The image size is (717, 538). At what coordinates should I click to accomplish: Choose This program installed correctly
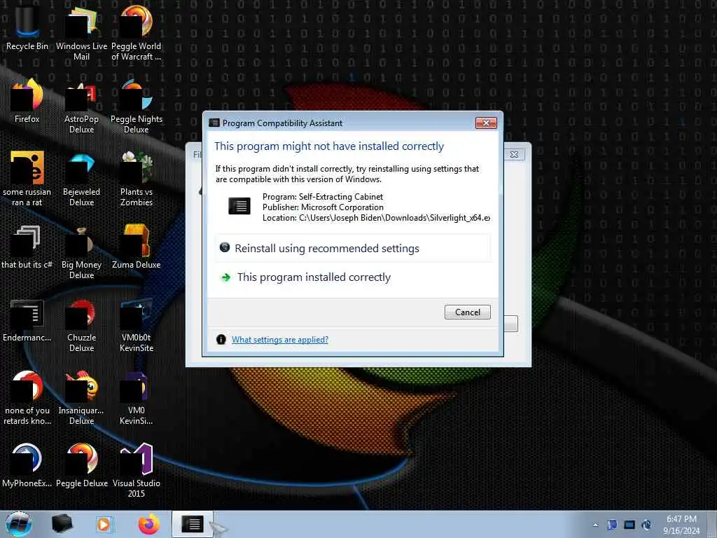[353, 277]
